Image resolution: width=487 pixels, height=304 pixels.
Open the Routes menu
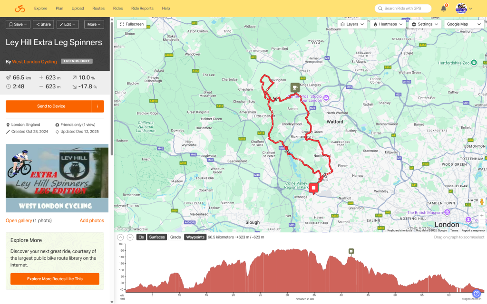pyautogui.click(x=98, y=9)
